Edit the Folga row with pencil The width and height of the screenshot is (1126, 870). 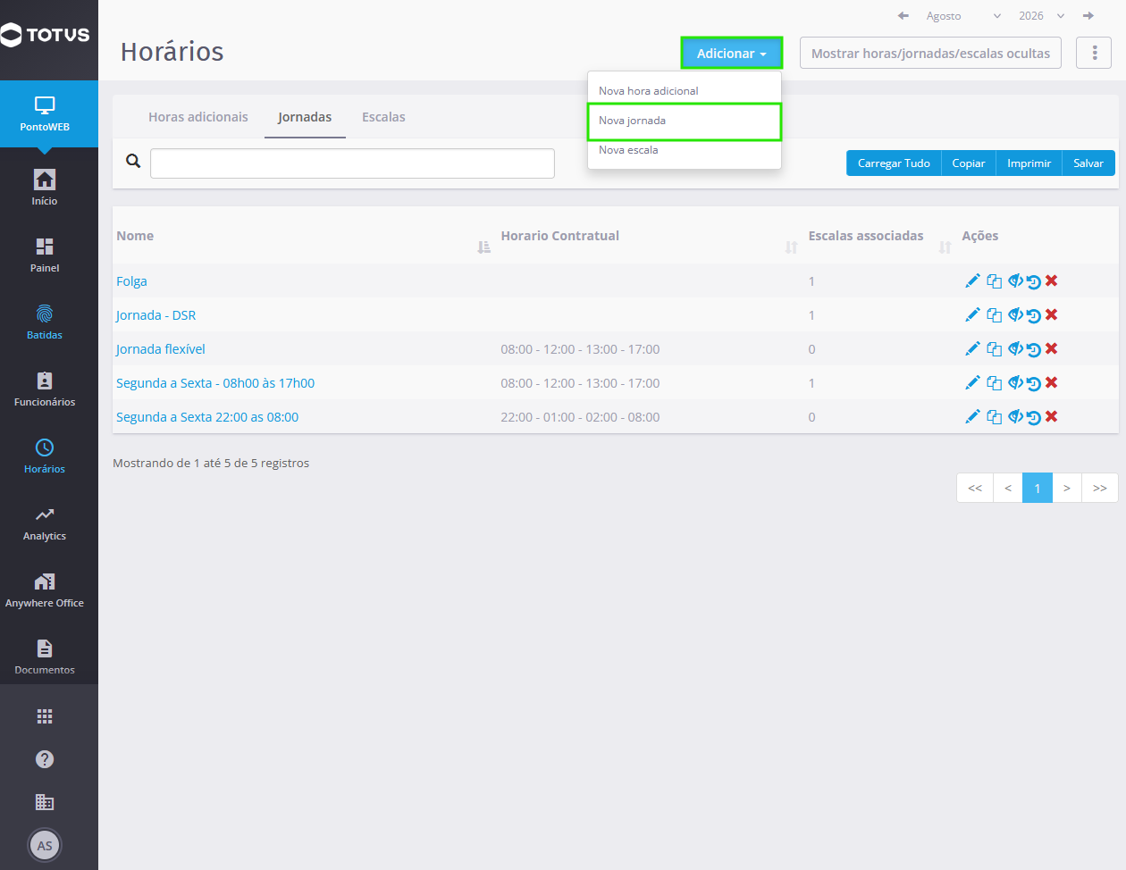click(973, 281)
